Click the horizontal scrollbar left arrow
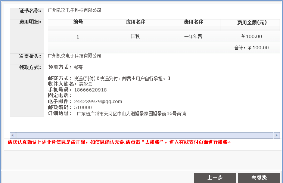Image resolution: width=283 pixels, height=183 pixels. point(13,135)
